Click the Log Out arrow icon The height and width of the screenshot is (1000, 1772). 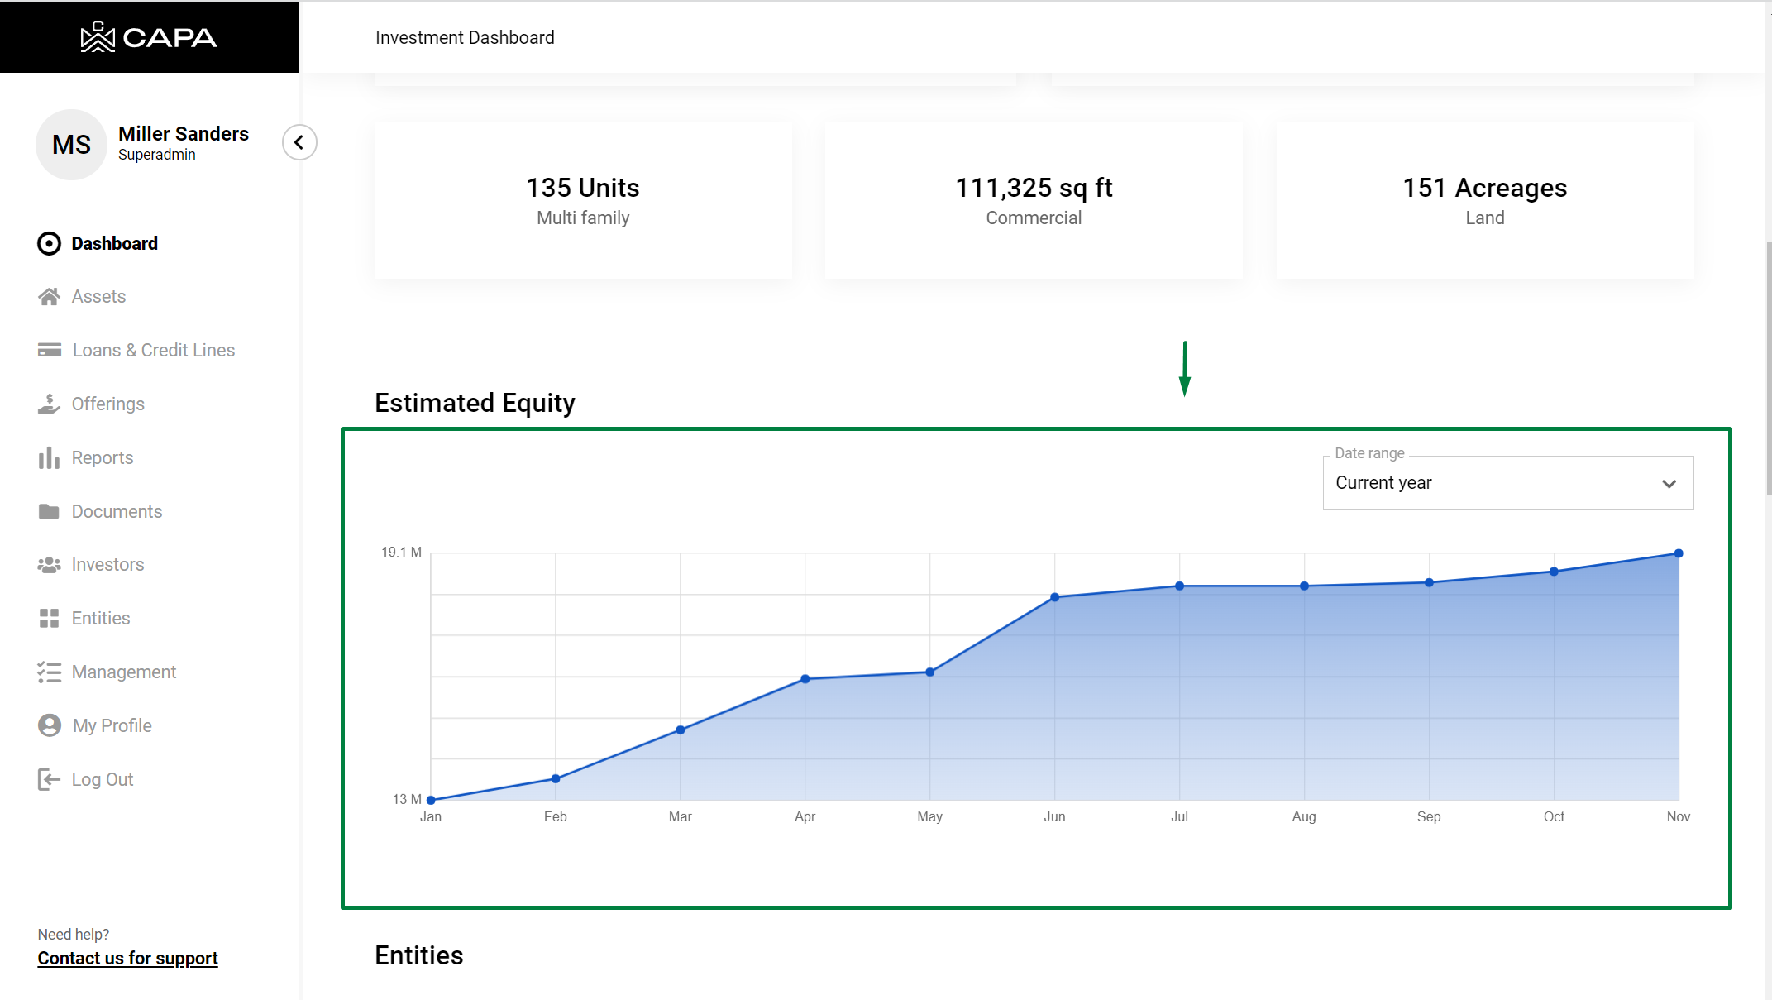49,779
